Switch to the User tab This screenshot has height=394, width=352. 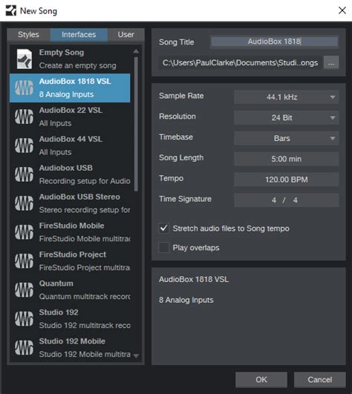tap(126, 34)
